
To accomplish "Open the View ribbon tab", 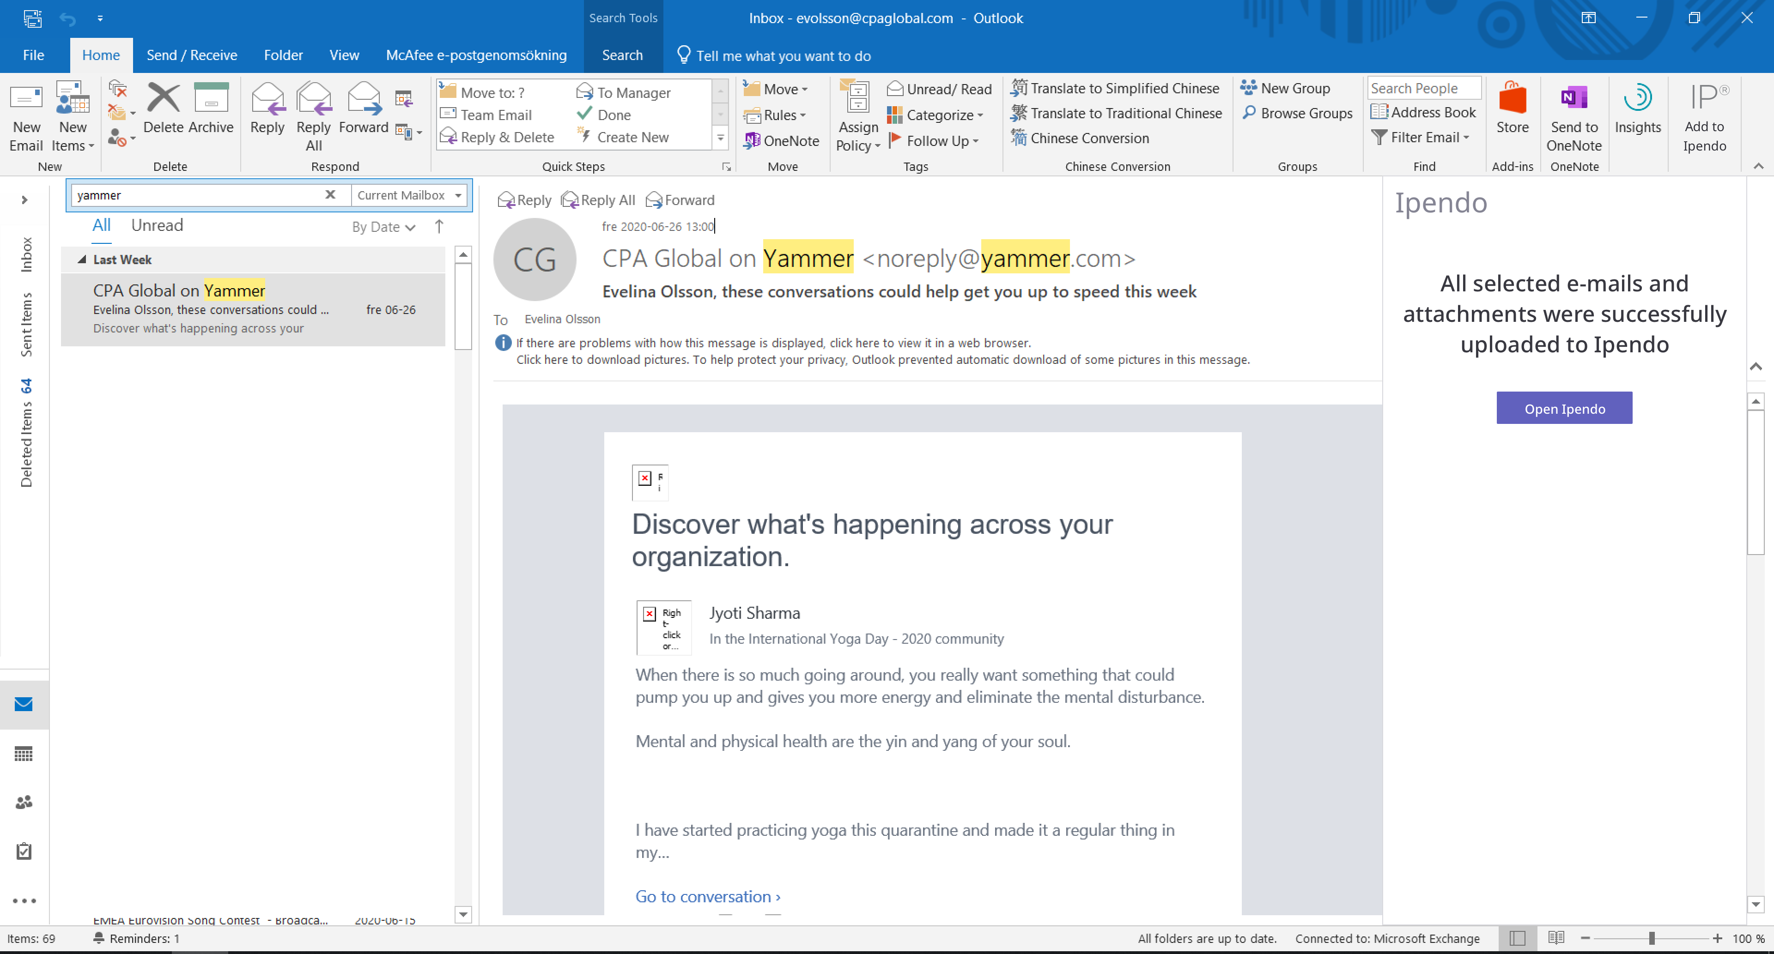I will coord(344,55).
